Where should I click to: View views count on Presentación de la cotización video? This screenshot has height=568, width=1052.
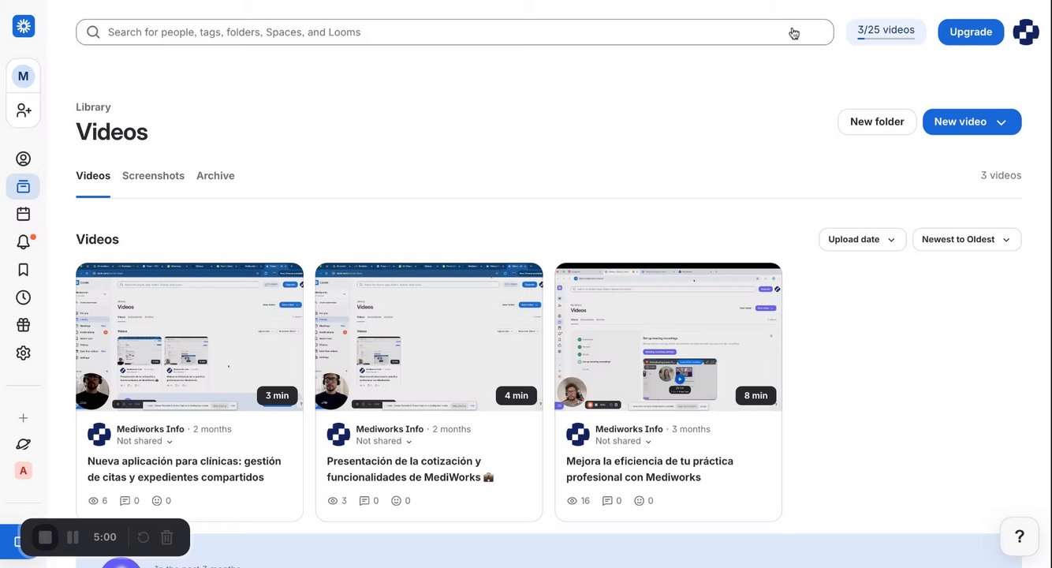click(337, 501)
